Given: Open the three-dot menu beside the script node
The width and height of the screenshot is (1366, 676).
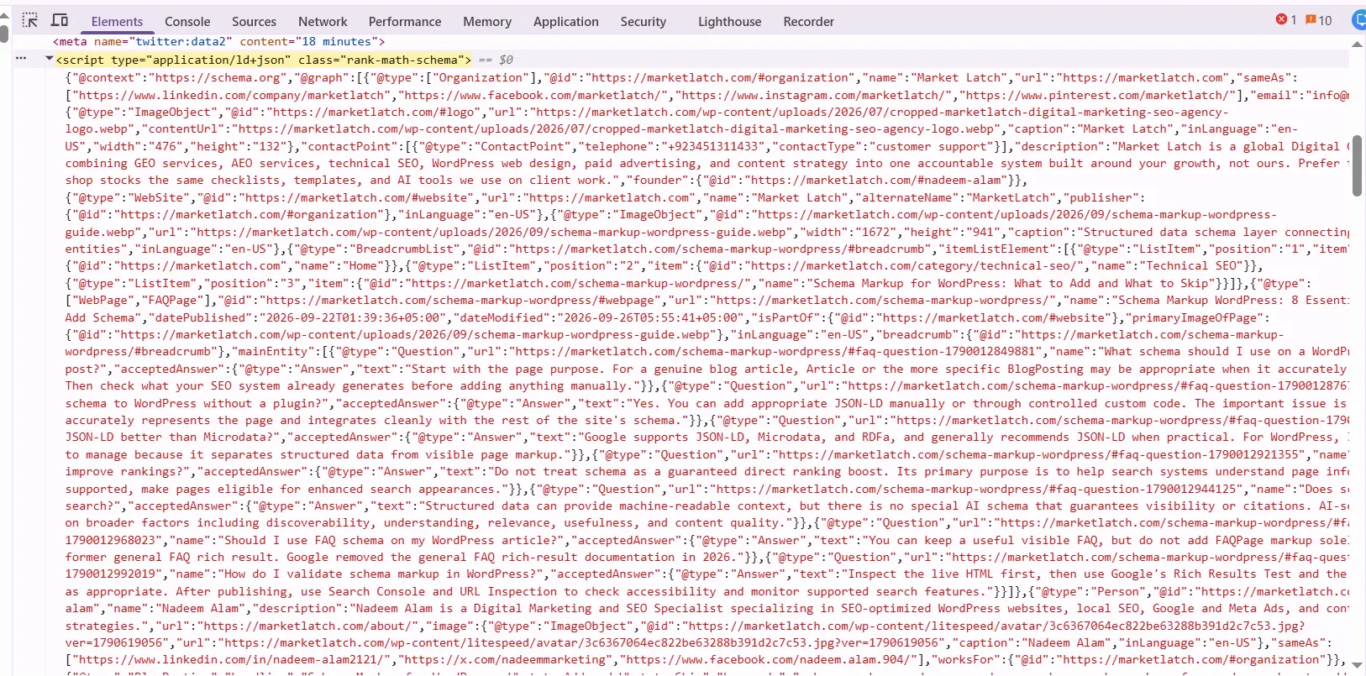Looking at the screenshot, I should click(21, 58).
